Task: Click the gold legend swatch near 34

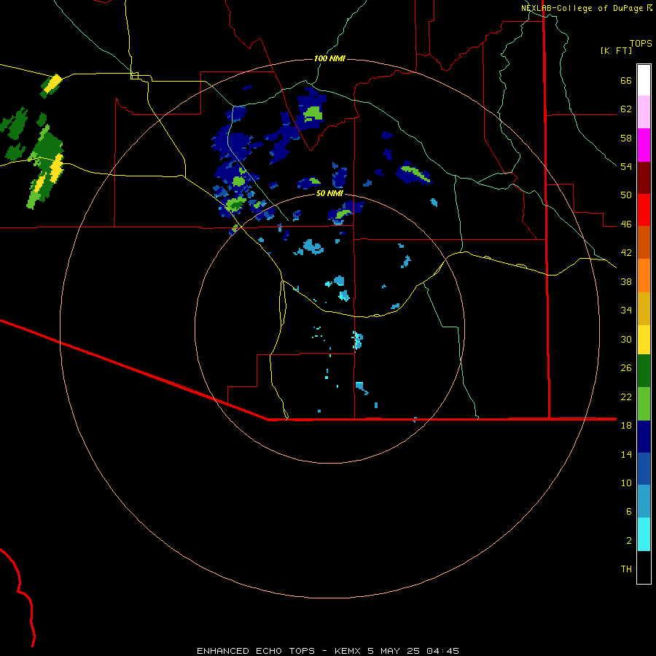Action: (x=644, y=308)
